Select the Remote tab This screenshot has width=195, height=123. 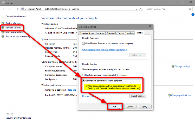[139, 33]
